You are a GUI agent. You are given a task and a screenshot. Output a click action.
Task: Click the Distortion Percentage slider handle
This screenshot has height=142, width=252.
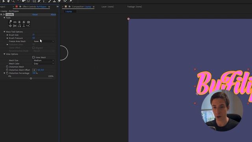coord(31,78)
